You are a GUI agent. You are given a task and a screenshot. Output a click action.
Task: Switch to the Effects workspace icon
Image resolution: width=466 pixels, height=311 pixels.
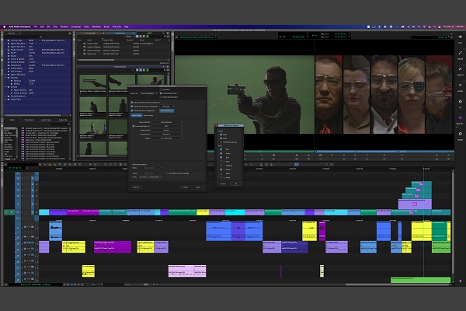[x=460, y=69]
